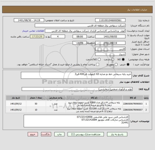
Task: Click the نام کالا column header
Action: pos(94,98)
